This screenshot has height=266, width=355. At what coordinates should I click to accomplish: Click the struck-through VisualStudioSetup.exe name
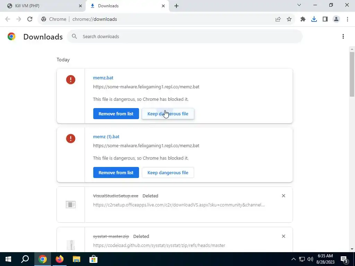[x=116, y=196]
